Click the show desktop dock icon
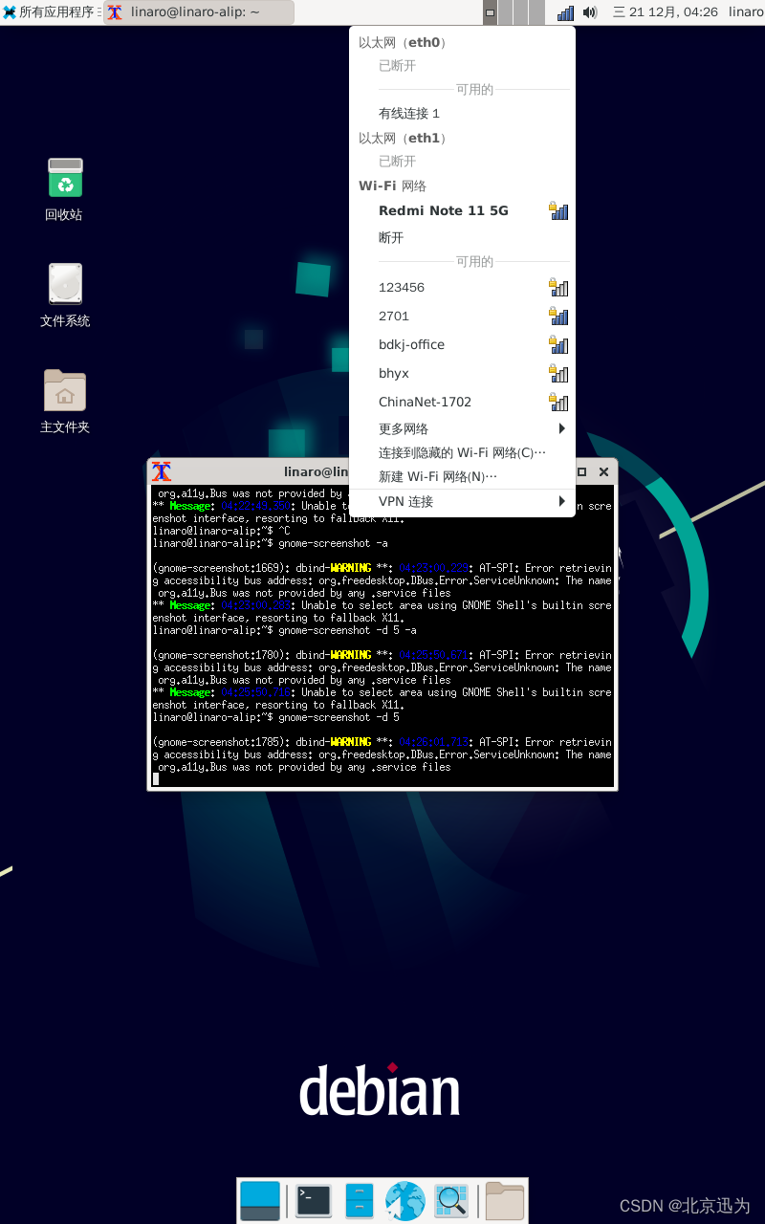 click(260, 1200)
